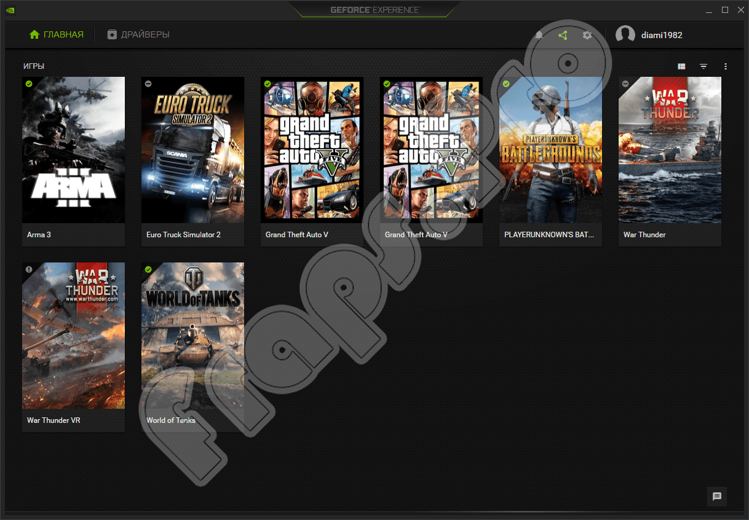Switch to grid view layout icon
This screenshot has width=749, height=520.
pos(681,66)
